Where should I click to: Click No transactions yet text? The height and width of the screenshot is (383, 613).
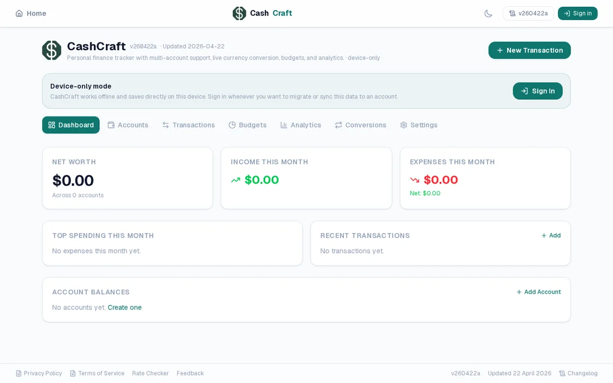click(352, 251)
